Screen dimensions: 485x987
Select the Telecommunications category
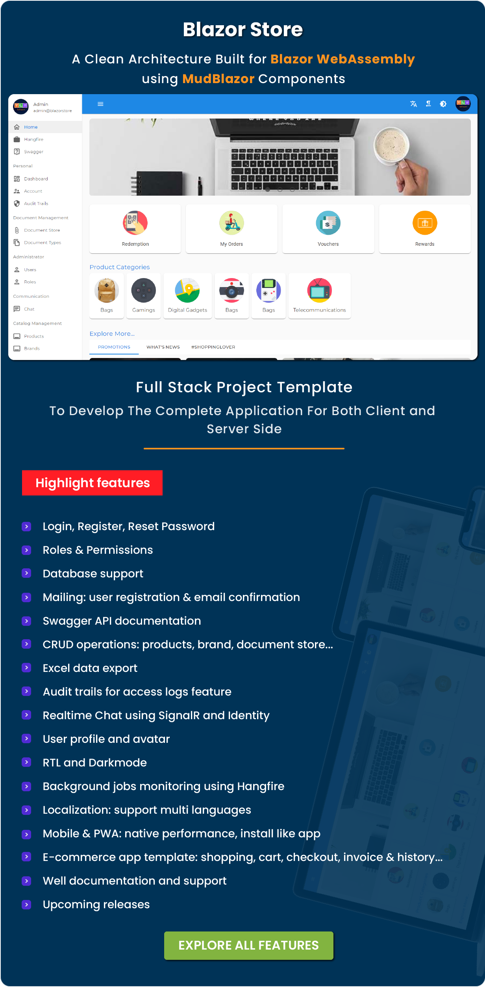(320, 296)
